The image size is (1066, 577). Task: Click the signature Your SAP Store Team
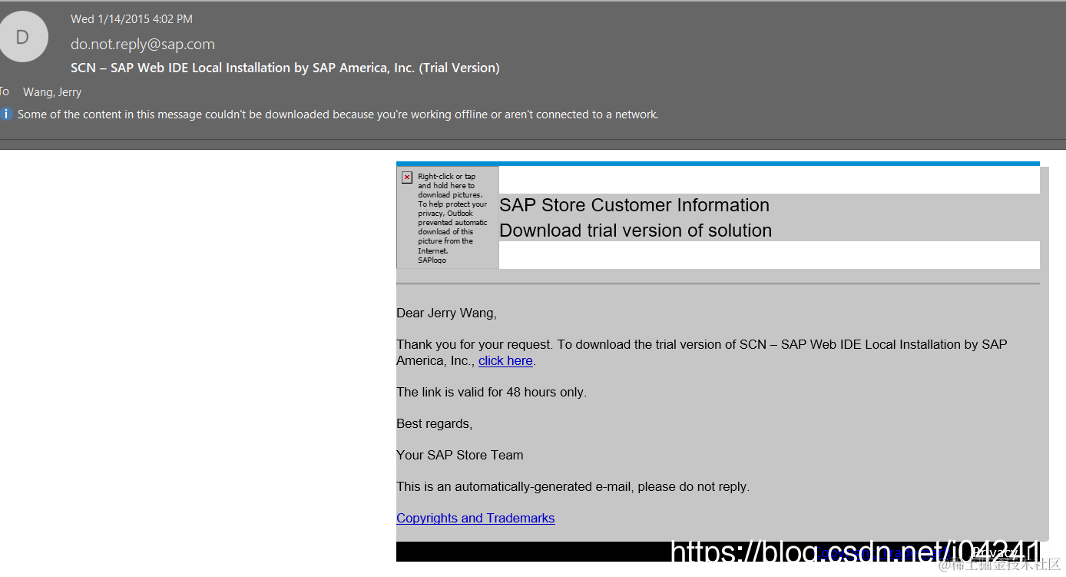pos(460,455)
